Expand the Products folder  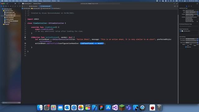2,24
